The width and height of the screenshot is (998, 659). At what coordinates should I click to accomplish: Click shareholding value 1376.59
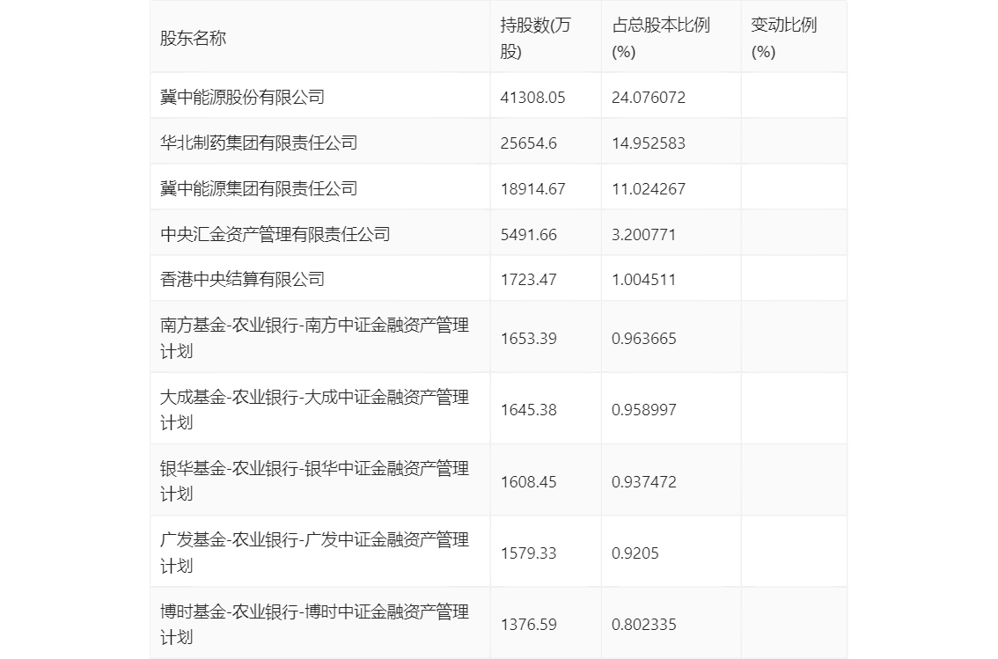(x=528, y=625)
